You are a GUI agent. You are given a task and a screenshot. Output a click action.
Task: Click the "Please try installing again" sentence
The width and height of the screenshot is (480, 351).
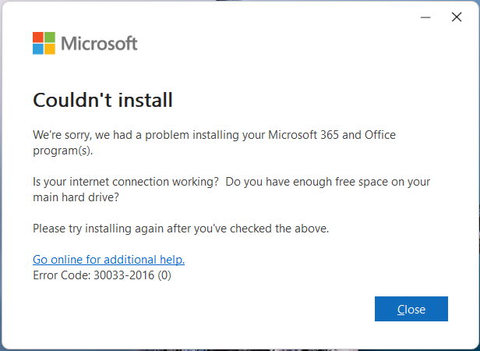point(181,229)
